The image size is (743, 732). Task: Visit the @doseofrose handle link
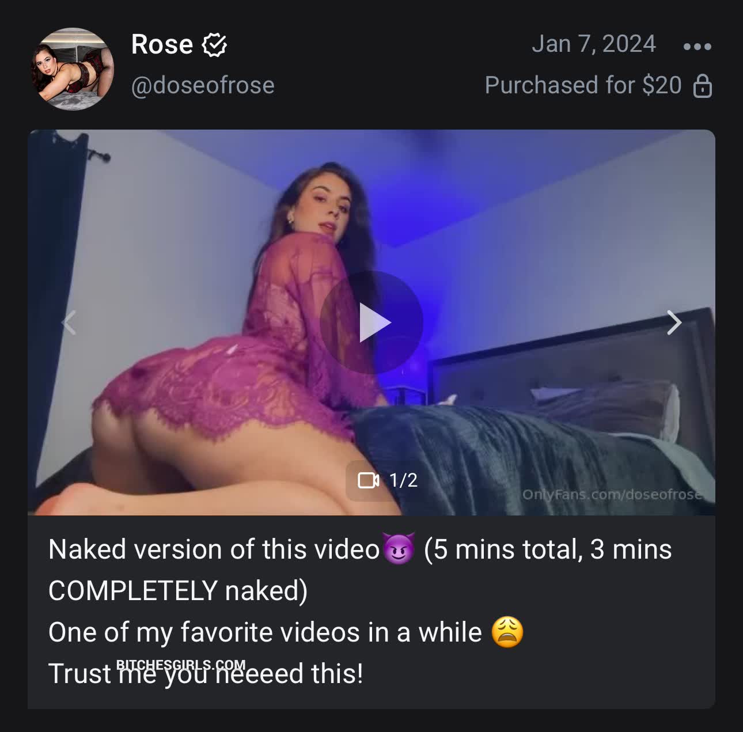tap(203, 85)
